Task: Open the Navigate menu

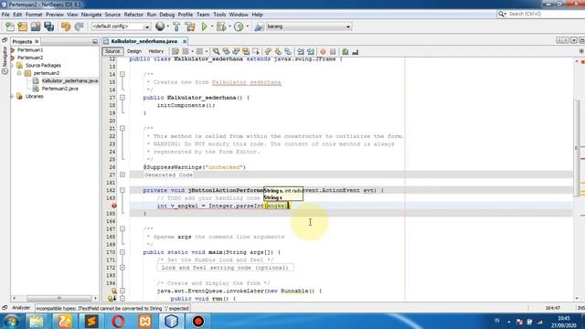Action: (91, 15)
